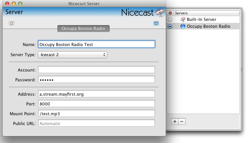Click the left drawer toggle icon
Viewport: 246px width, 143px height.
[x=11, y=24]
